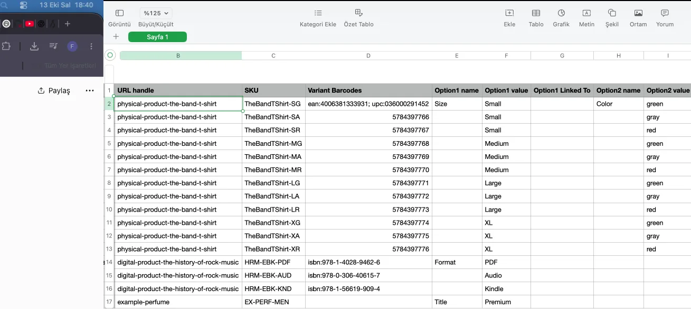Click the Paylaş share button
This screenshot has height=309, width=691.
(x=54, y=91)
